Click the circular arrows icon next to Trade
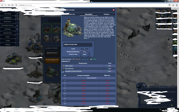This screenshot has height=112, width=179. 17,41
